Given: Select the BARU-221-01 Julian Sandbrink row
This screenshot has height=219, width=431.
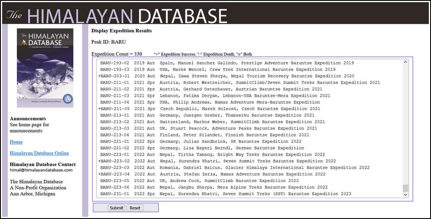Looking at the screenshot, I should pyautogui.click(x=250, y=141).
